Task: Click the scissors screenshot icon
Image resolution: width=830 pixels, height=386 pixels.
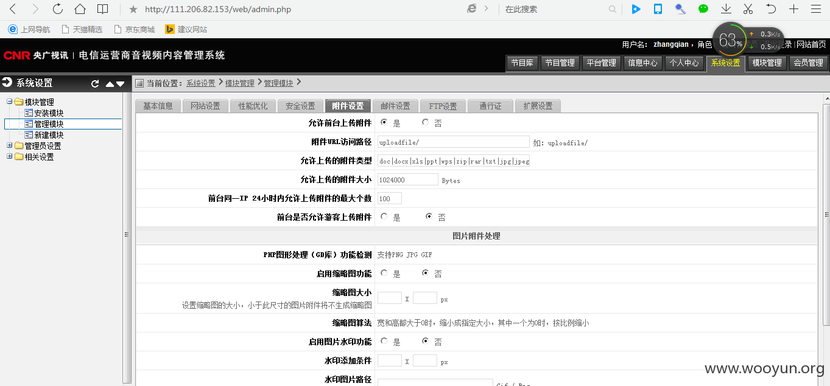Action: click(748, 9)
